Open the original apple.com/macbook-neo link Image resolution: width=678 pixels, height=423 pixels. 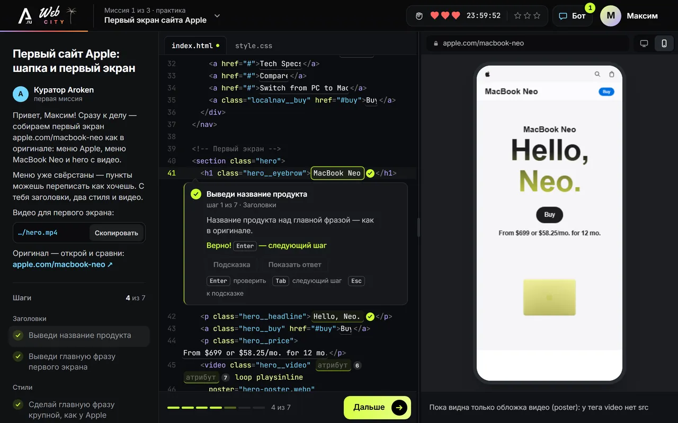[x=63, y=264]
